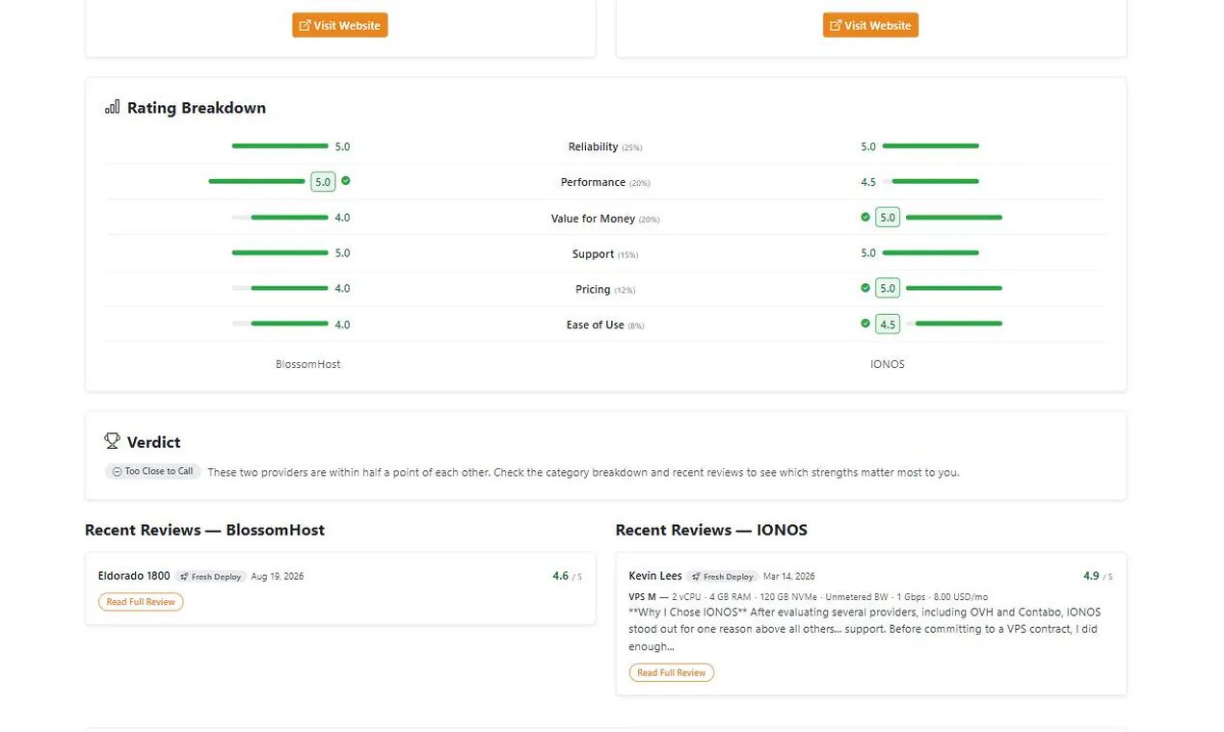Click the Aug 19, 2026 review date
Image resolution: width=1224 pixels, height=732 pixels.
click(x=278, y=577)
